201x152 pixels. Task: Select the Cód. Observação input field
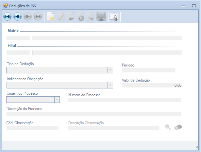tap(32, 128)
